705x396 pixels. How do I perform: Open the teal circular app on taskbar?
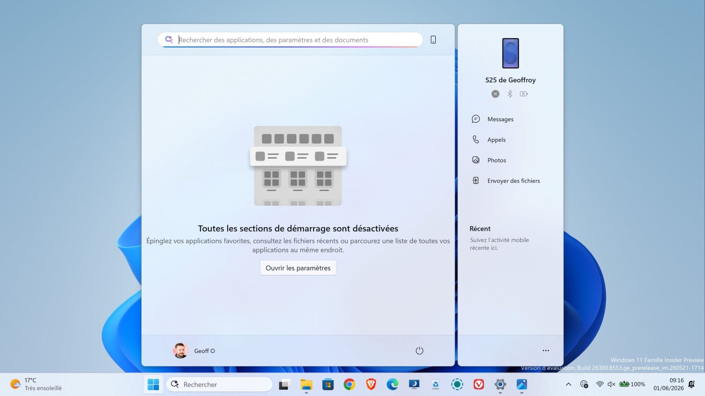pyautogui.click(x=457, y=384)
